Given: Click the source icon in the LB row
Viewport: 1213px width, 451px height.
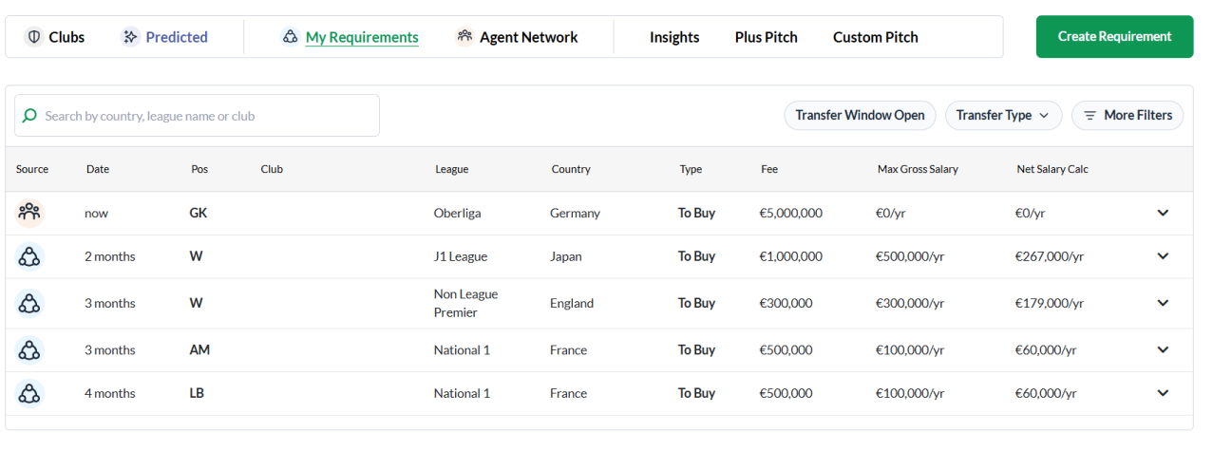Looking at the screenshot, I should coord(29,393).
